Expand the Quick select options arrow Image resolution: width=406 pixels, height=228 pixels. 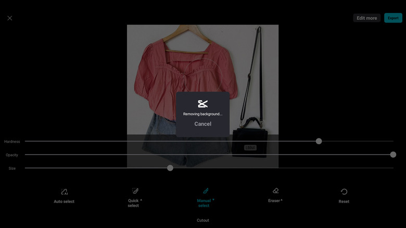click(x=141, y=200)
